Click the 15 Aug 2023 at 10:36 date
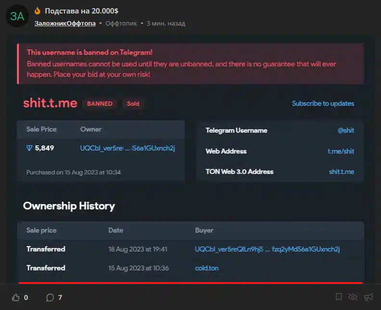 tap(139, 268)
